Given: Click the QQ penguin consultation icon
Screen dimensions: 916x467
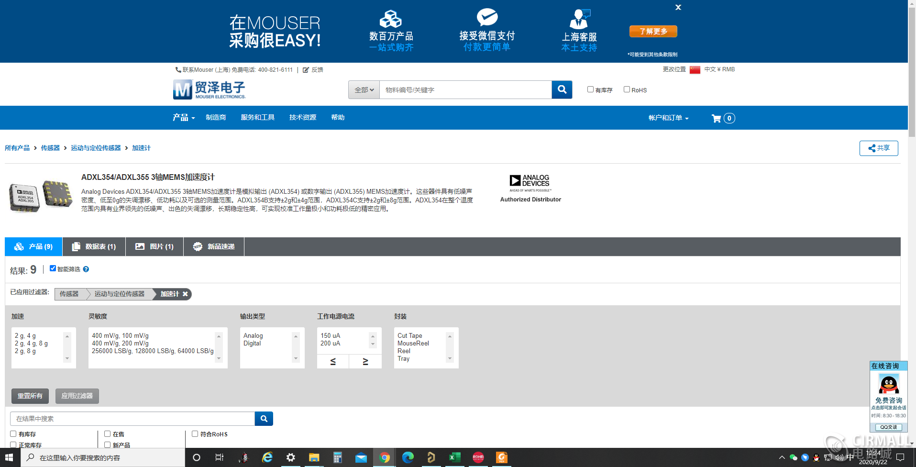Looking at the screenshot, I should (889, 384).
